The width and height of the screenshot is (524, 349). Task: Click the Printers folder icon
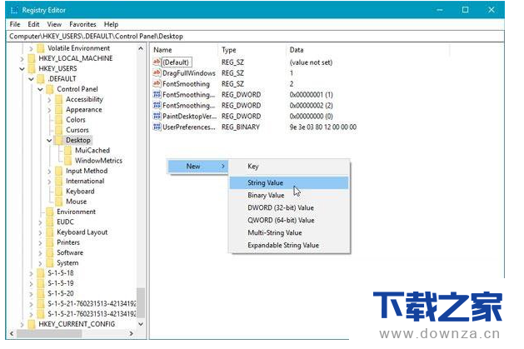click(50, 242)
